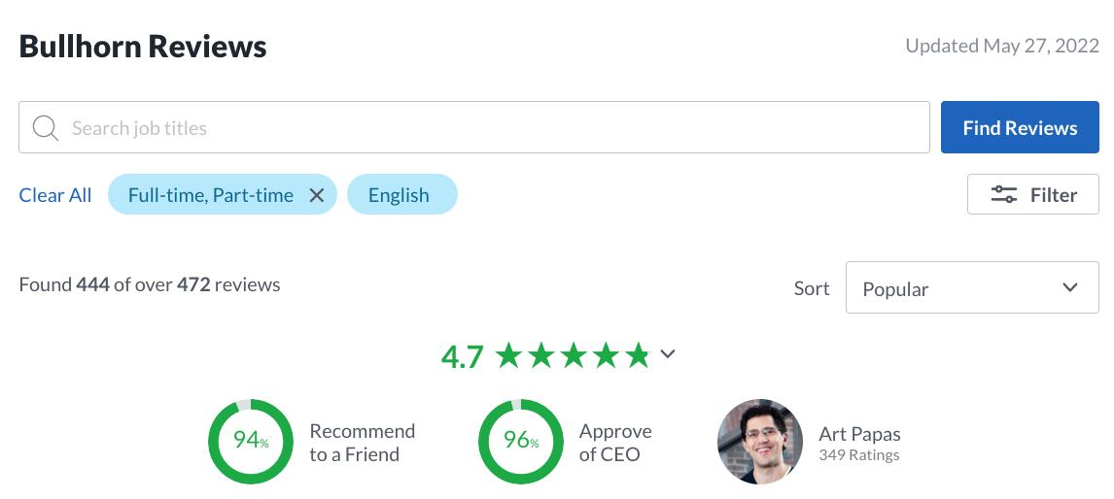Click the Sort dropdown chevron arrow
The height and width of the screenshot is (499, 1114).
tap(1070, 288)
